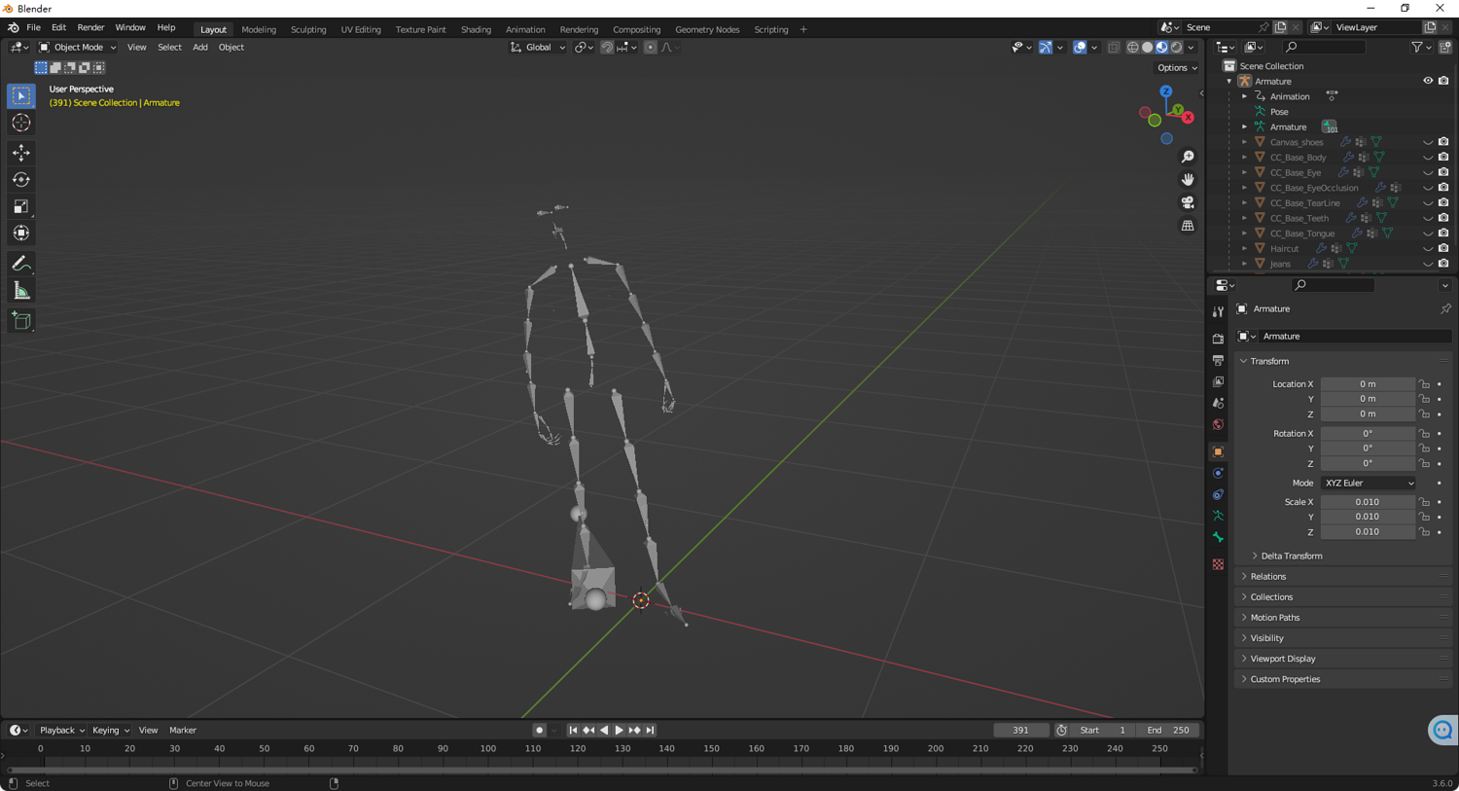Switch viewport to rendered shading
The width and height of the screenshot is (1459, 791).
pyautogui.click(x=1176, y=47)
